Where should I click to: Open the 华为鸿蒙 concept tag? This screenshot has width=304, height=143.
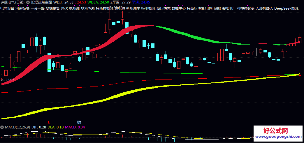pyautogui.click(x=88, y=8)
